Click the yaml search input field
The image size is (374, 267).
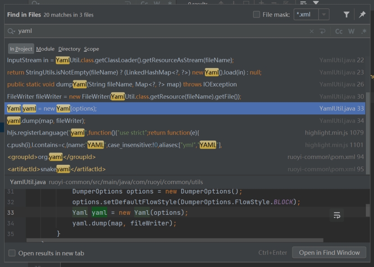pyautogui.click(x=158, y=32)
